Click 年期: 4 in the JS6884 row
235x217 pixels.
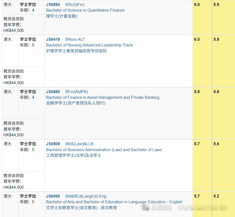pyautogui.click(x=27, y=10)
